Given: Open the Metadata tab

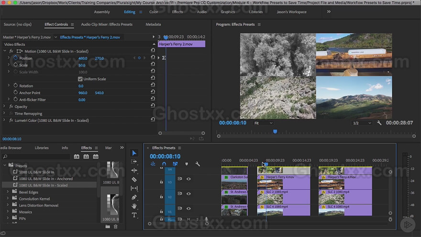Looking at the screenshot, I should (153, 24).
